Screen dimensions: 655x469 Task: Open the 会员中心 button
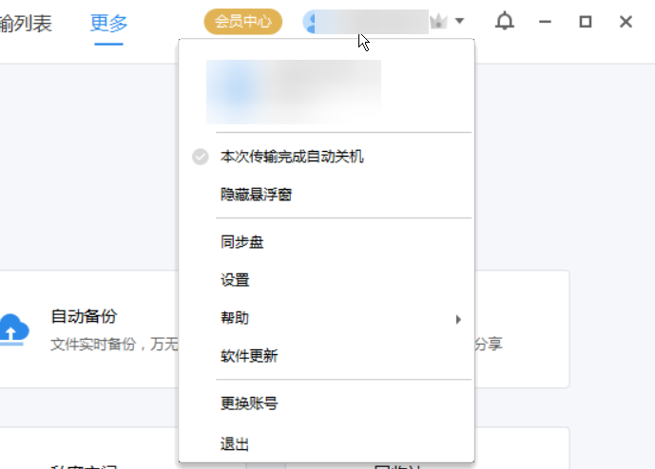click(243, 21)
